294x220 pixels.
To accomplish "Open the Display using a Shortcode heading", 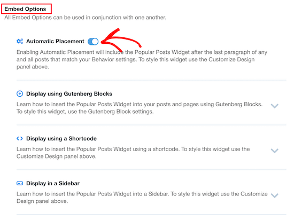I will [x=61, y=138].
